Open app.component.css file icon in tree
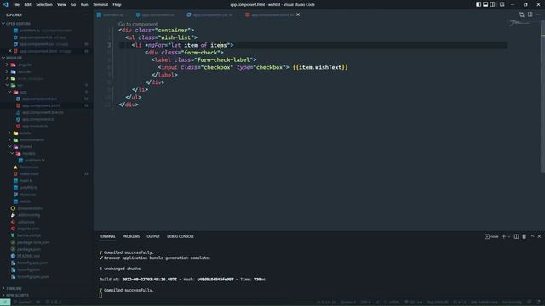545x306 pixels. [18, 99]
